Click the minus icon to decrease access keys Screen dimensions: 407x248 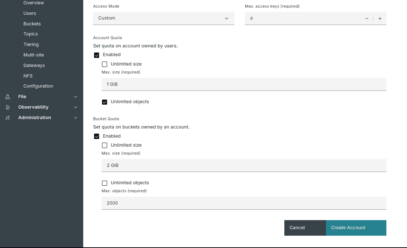click(366, 18)
